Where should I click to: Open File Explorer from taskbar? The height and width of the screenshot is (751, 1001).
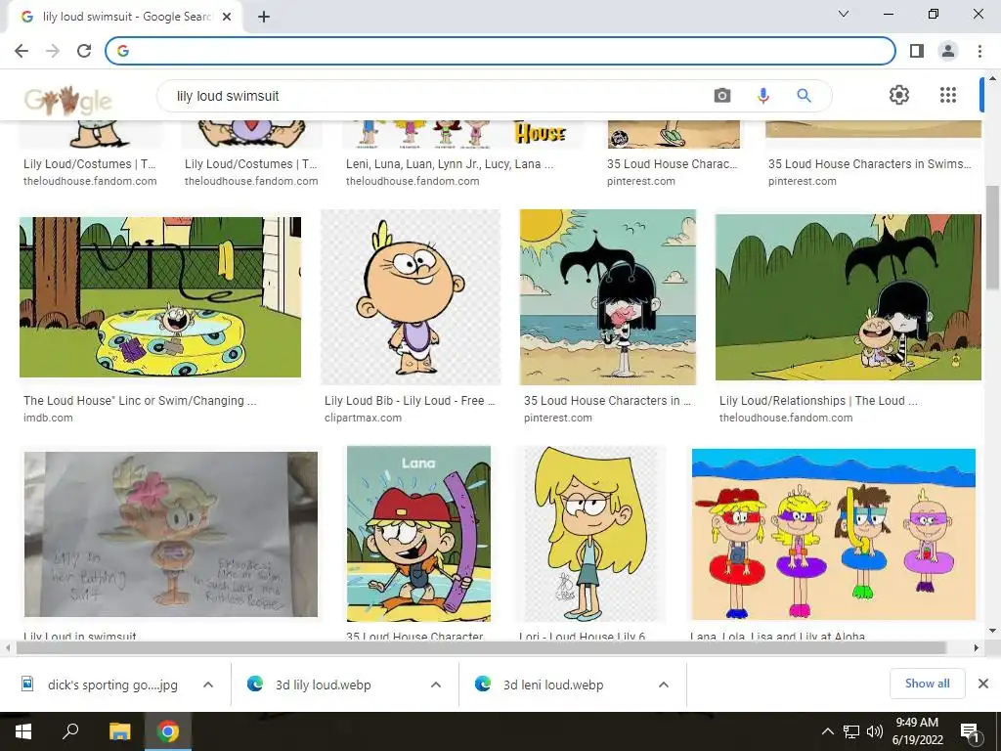coord(119,731)
